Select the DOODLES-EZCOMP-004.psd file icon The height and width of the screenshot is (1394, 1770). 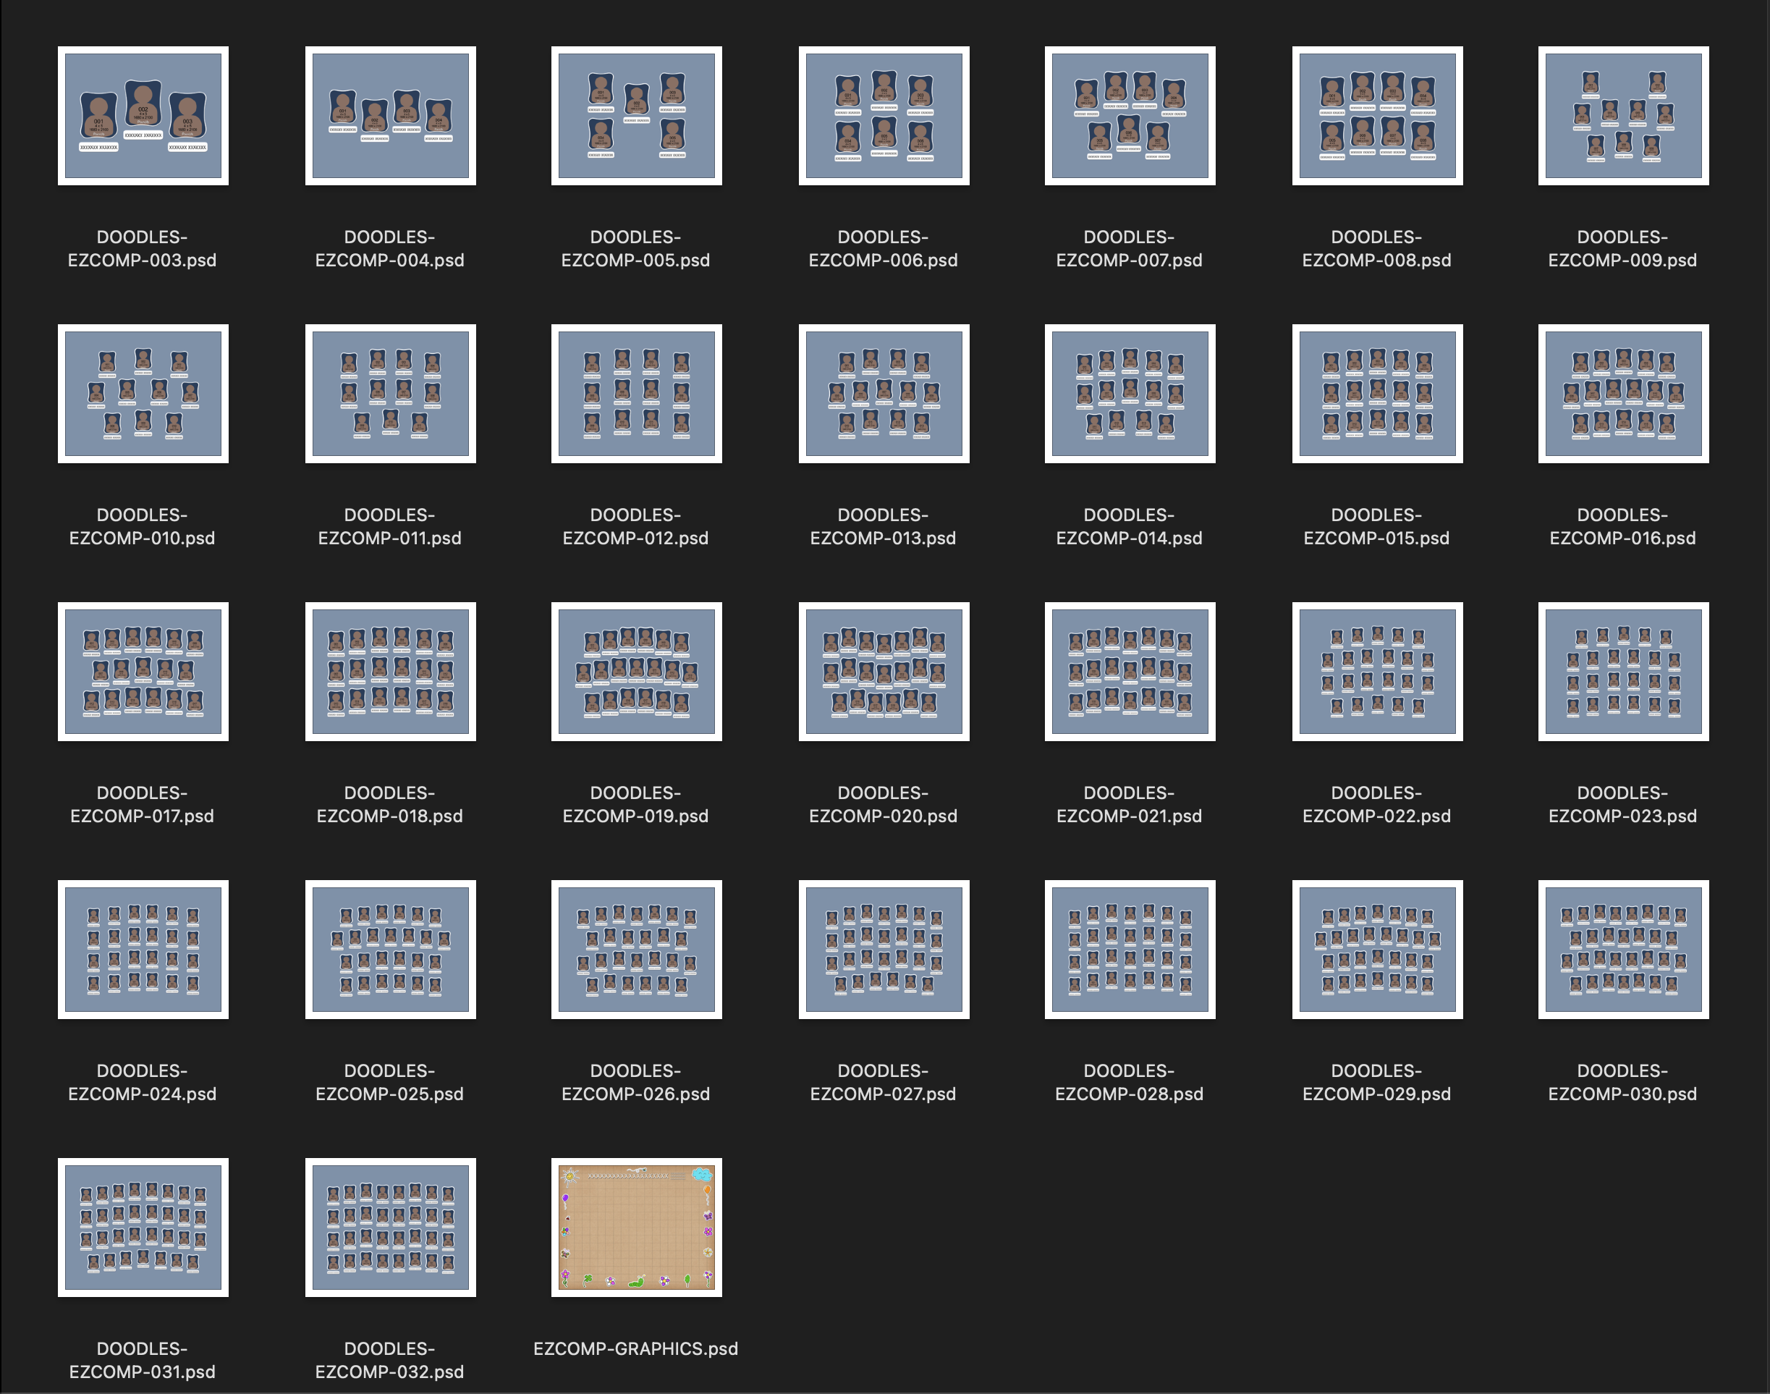tap(390, 116)
